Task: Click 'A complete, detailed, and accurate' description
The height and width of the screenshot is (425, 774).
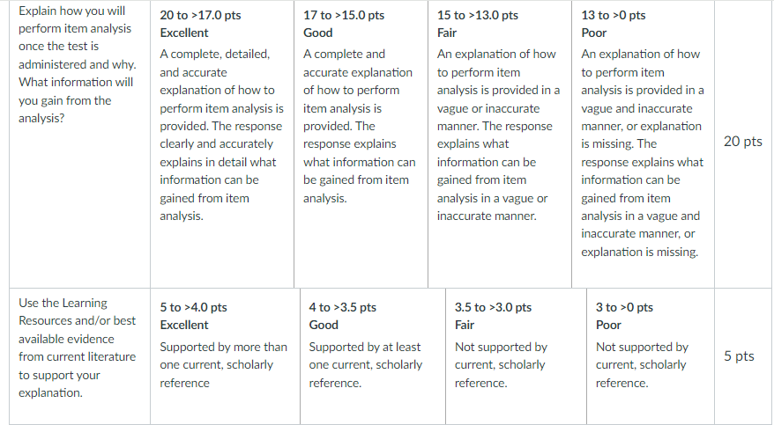Action: tap(221, 135)
